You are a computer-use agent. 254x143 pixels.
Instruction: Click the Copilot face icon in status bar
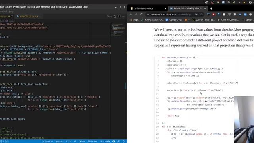pos(114,141)
